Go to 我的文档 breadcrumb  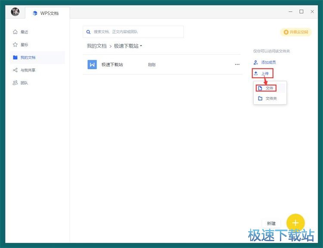[x=96, y=46]
